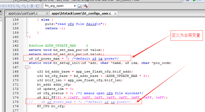The width and height of the screenshot is (205, 112).
Task: Click the commented-out rf_power_max line 175
Action: point(80,102)
